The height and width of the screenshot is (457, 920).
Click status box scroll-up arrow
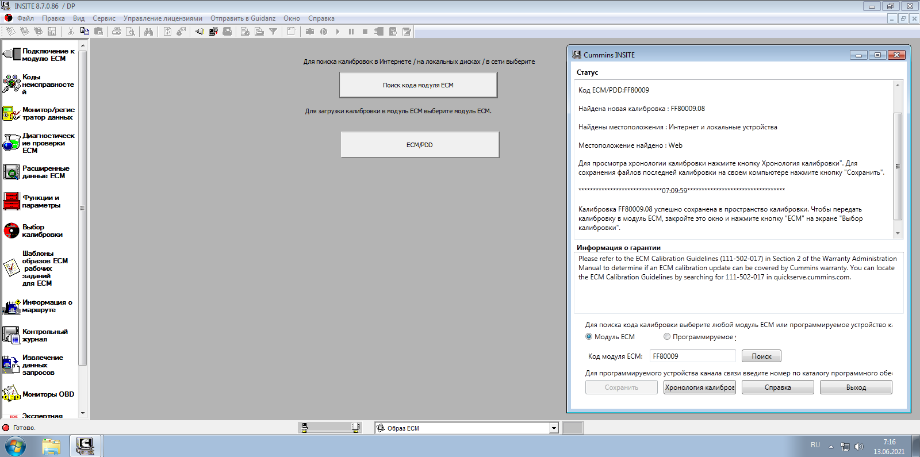point(898,85)
